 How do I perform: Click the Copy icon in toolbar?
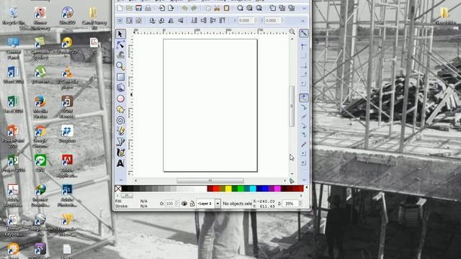208,8
